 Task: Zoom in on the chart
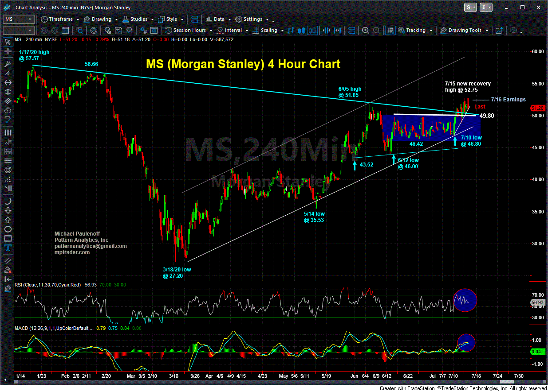[x=366, y=30]
